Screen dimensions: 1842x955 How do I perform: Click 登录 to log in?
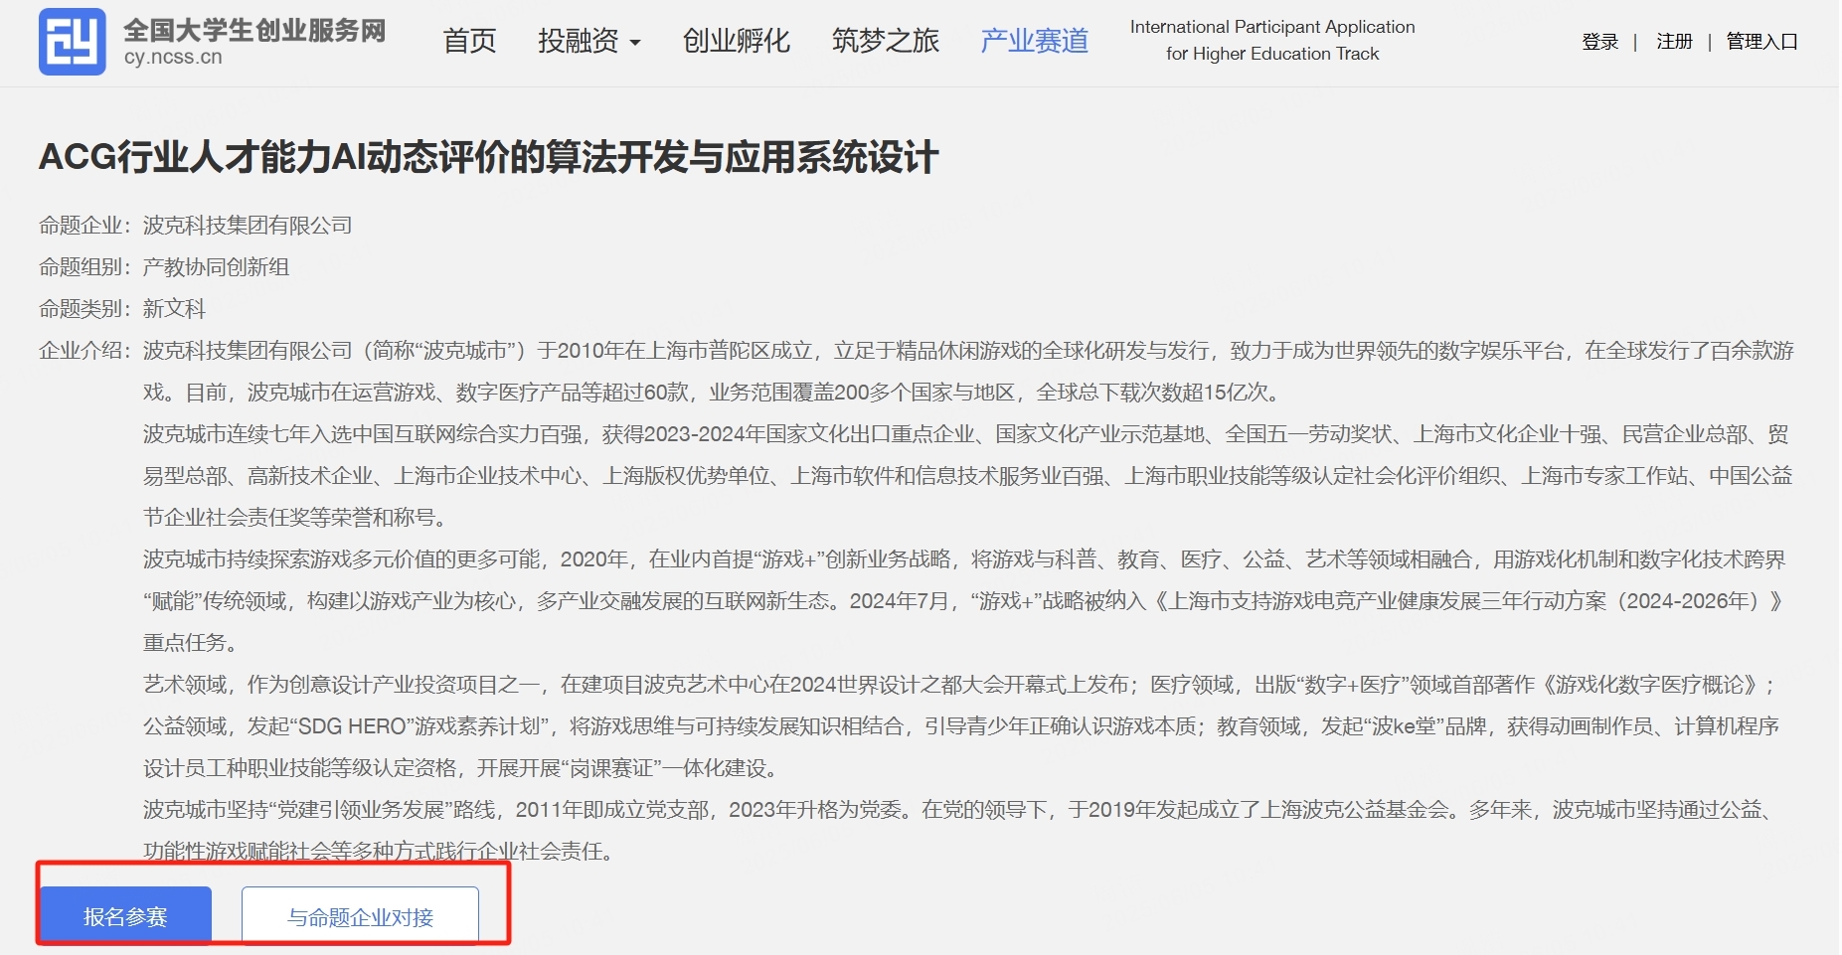[x=1599, y=42]
